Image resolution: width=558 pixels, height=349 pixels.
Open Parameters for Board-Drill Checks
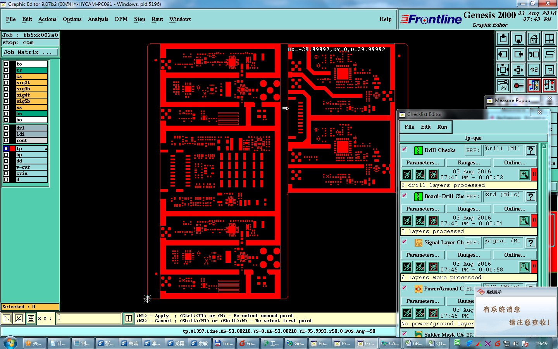tap(422, 209)
